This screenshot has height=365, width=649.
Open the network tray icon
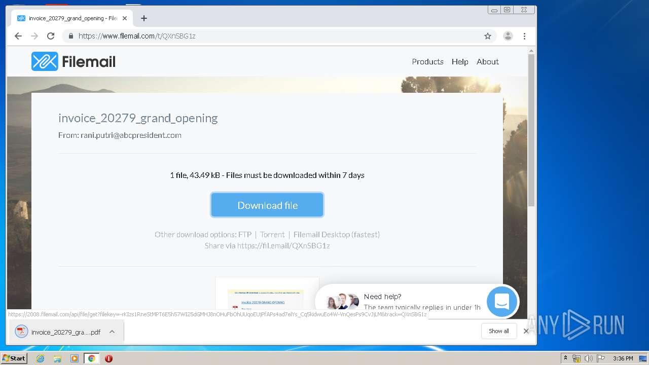[576, 358]
